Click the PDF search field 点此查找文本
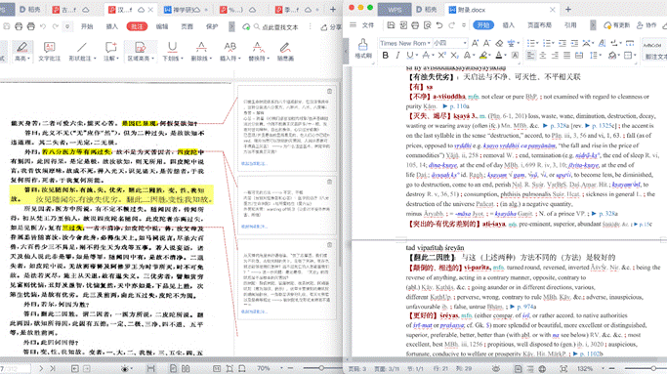The height and width of the screenshot is (374, 667). 279,26
